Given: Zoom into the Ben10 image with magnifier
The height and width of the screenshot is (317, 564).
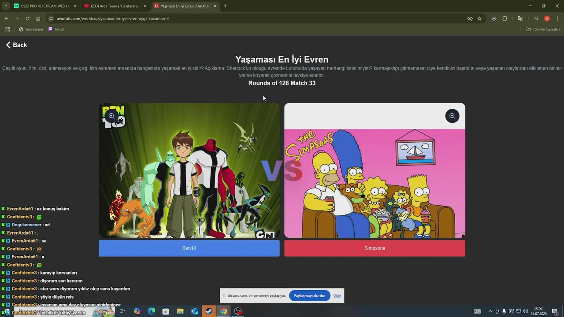Looking at the screenshot, I should (x=111, y=116).
